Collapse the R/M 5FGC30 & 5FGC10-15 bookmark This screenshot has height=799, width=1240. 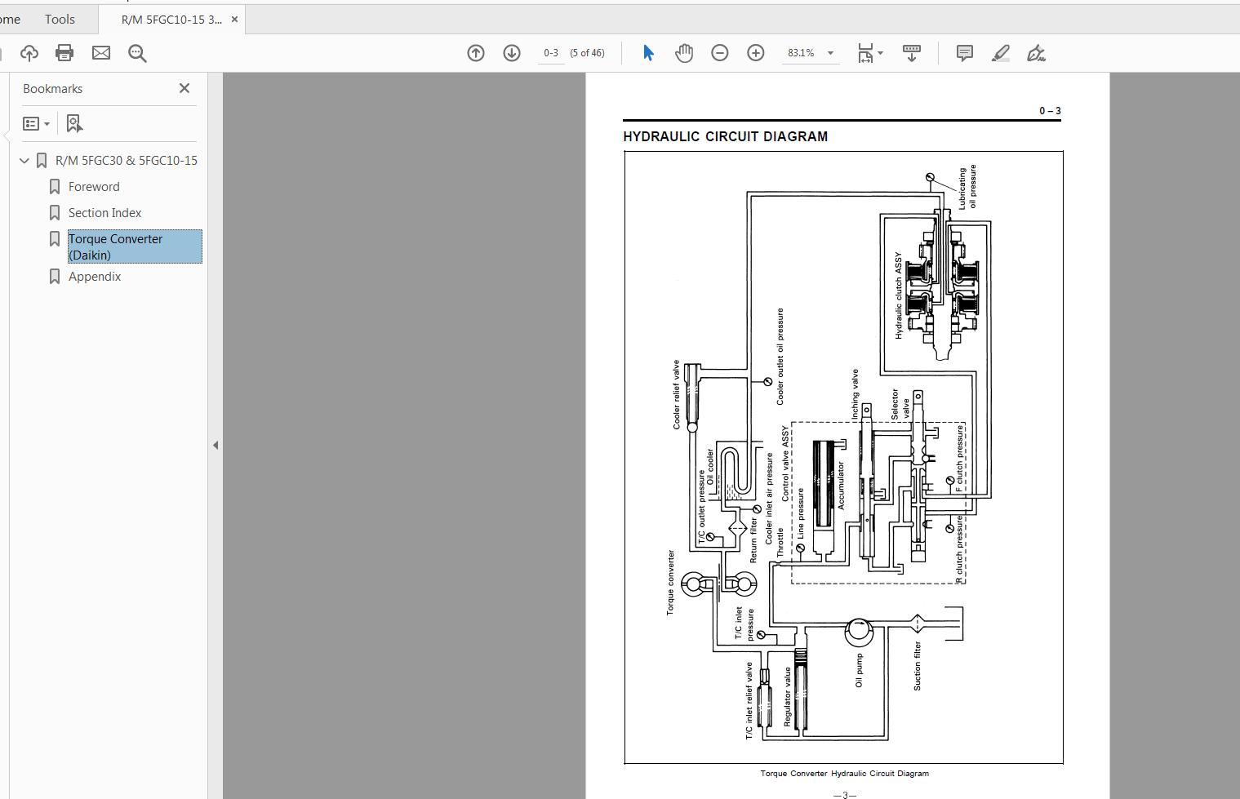(x=24, y=160)
